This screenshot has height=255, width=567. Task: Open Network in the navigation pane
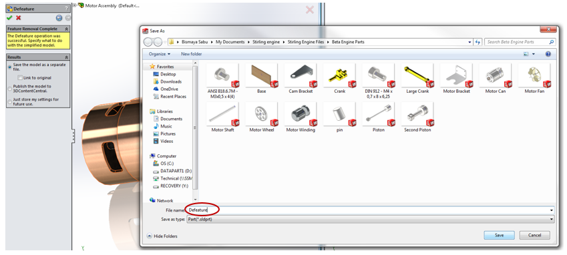(x=161, y=200)
